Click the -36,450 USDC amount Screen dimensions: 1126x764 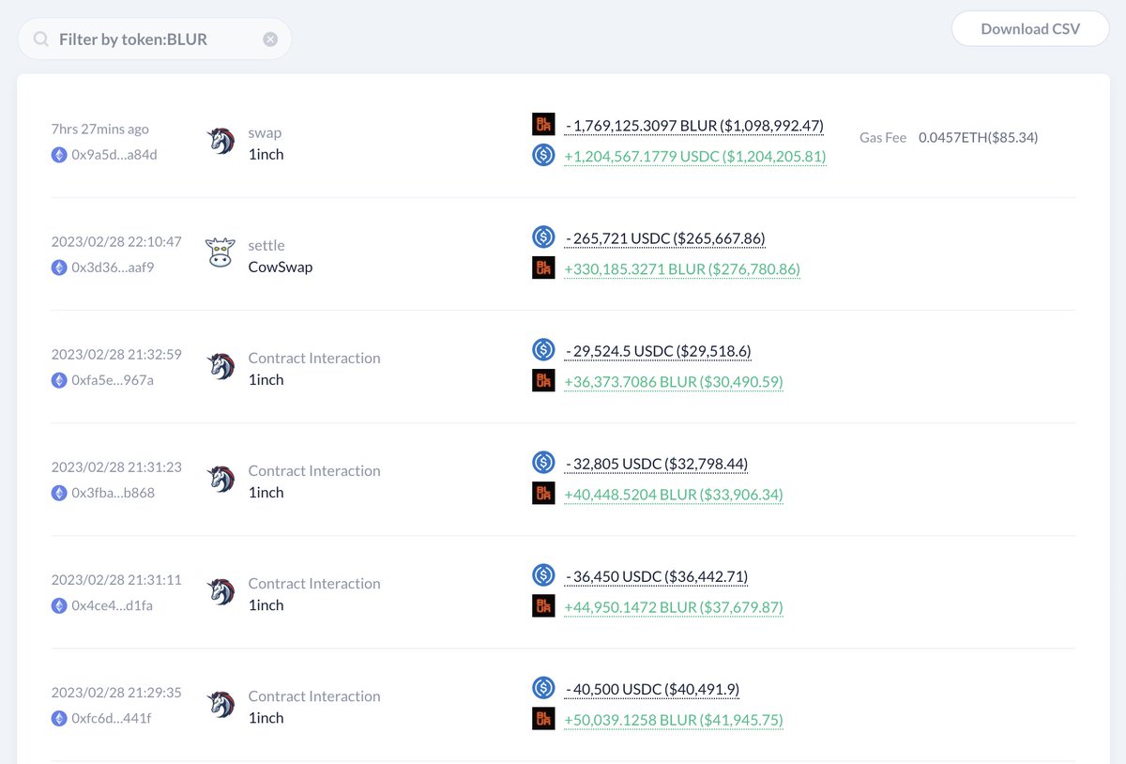657,576
